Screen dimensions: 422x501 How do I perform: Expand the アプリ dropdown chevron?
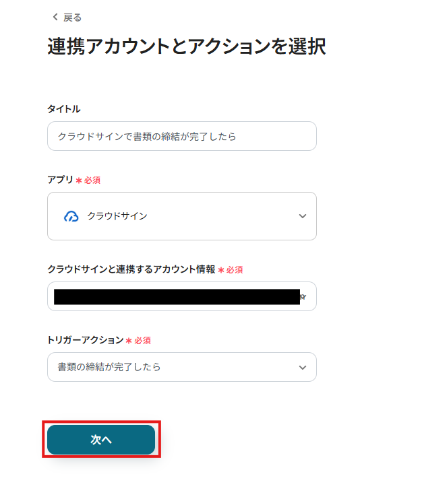[303, 216]
